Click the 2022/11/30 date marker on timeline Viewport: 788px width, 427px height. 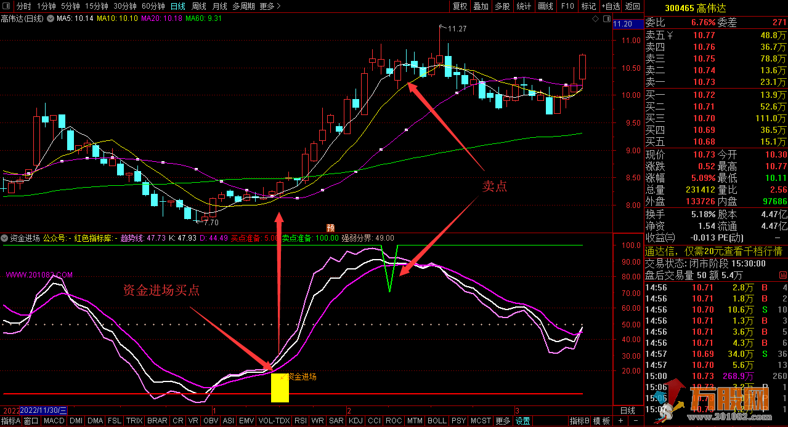(x=46, y=410)
